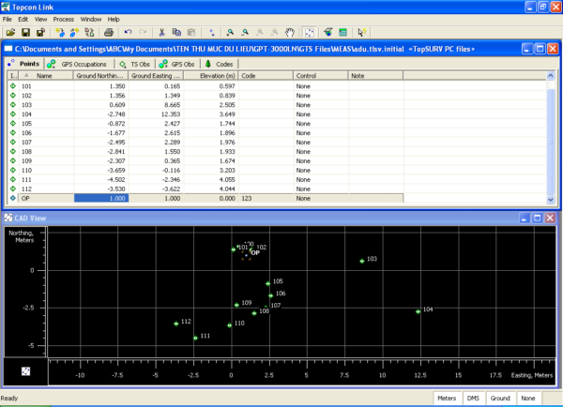Viewport: 563px width, 407px height.
Task: Open the Process menu
Action: pos(64,19)
